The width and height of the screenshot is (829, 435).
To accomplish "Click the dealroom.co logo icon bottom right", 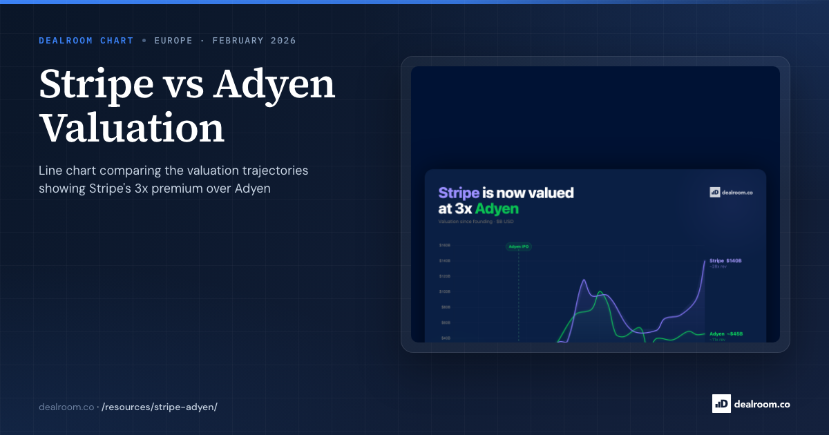I will (721, 403).
